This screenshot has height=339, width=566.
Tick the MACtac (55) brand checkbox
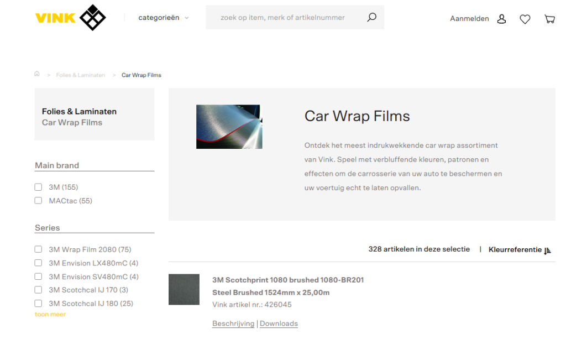38,200
